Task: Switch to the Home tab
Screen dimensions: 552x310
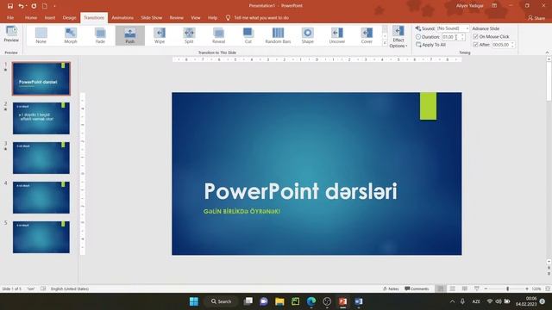Action: coord(31,17)
